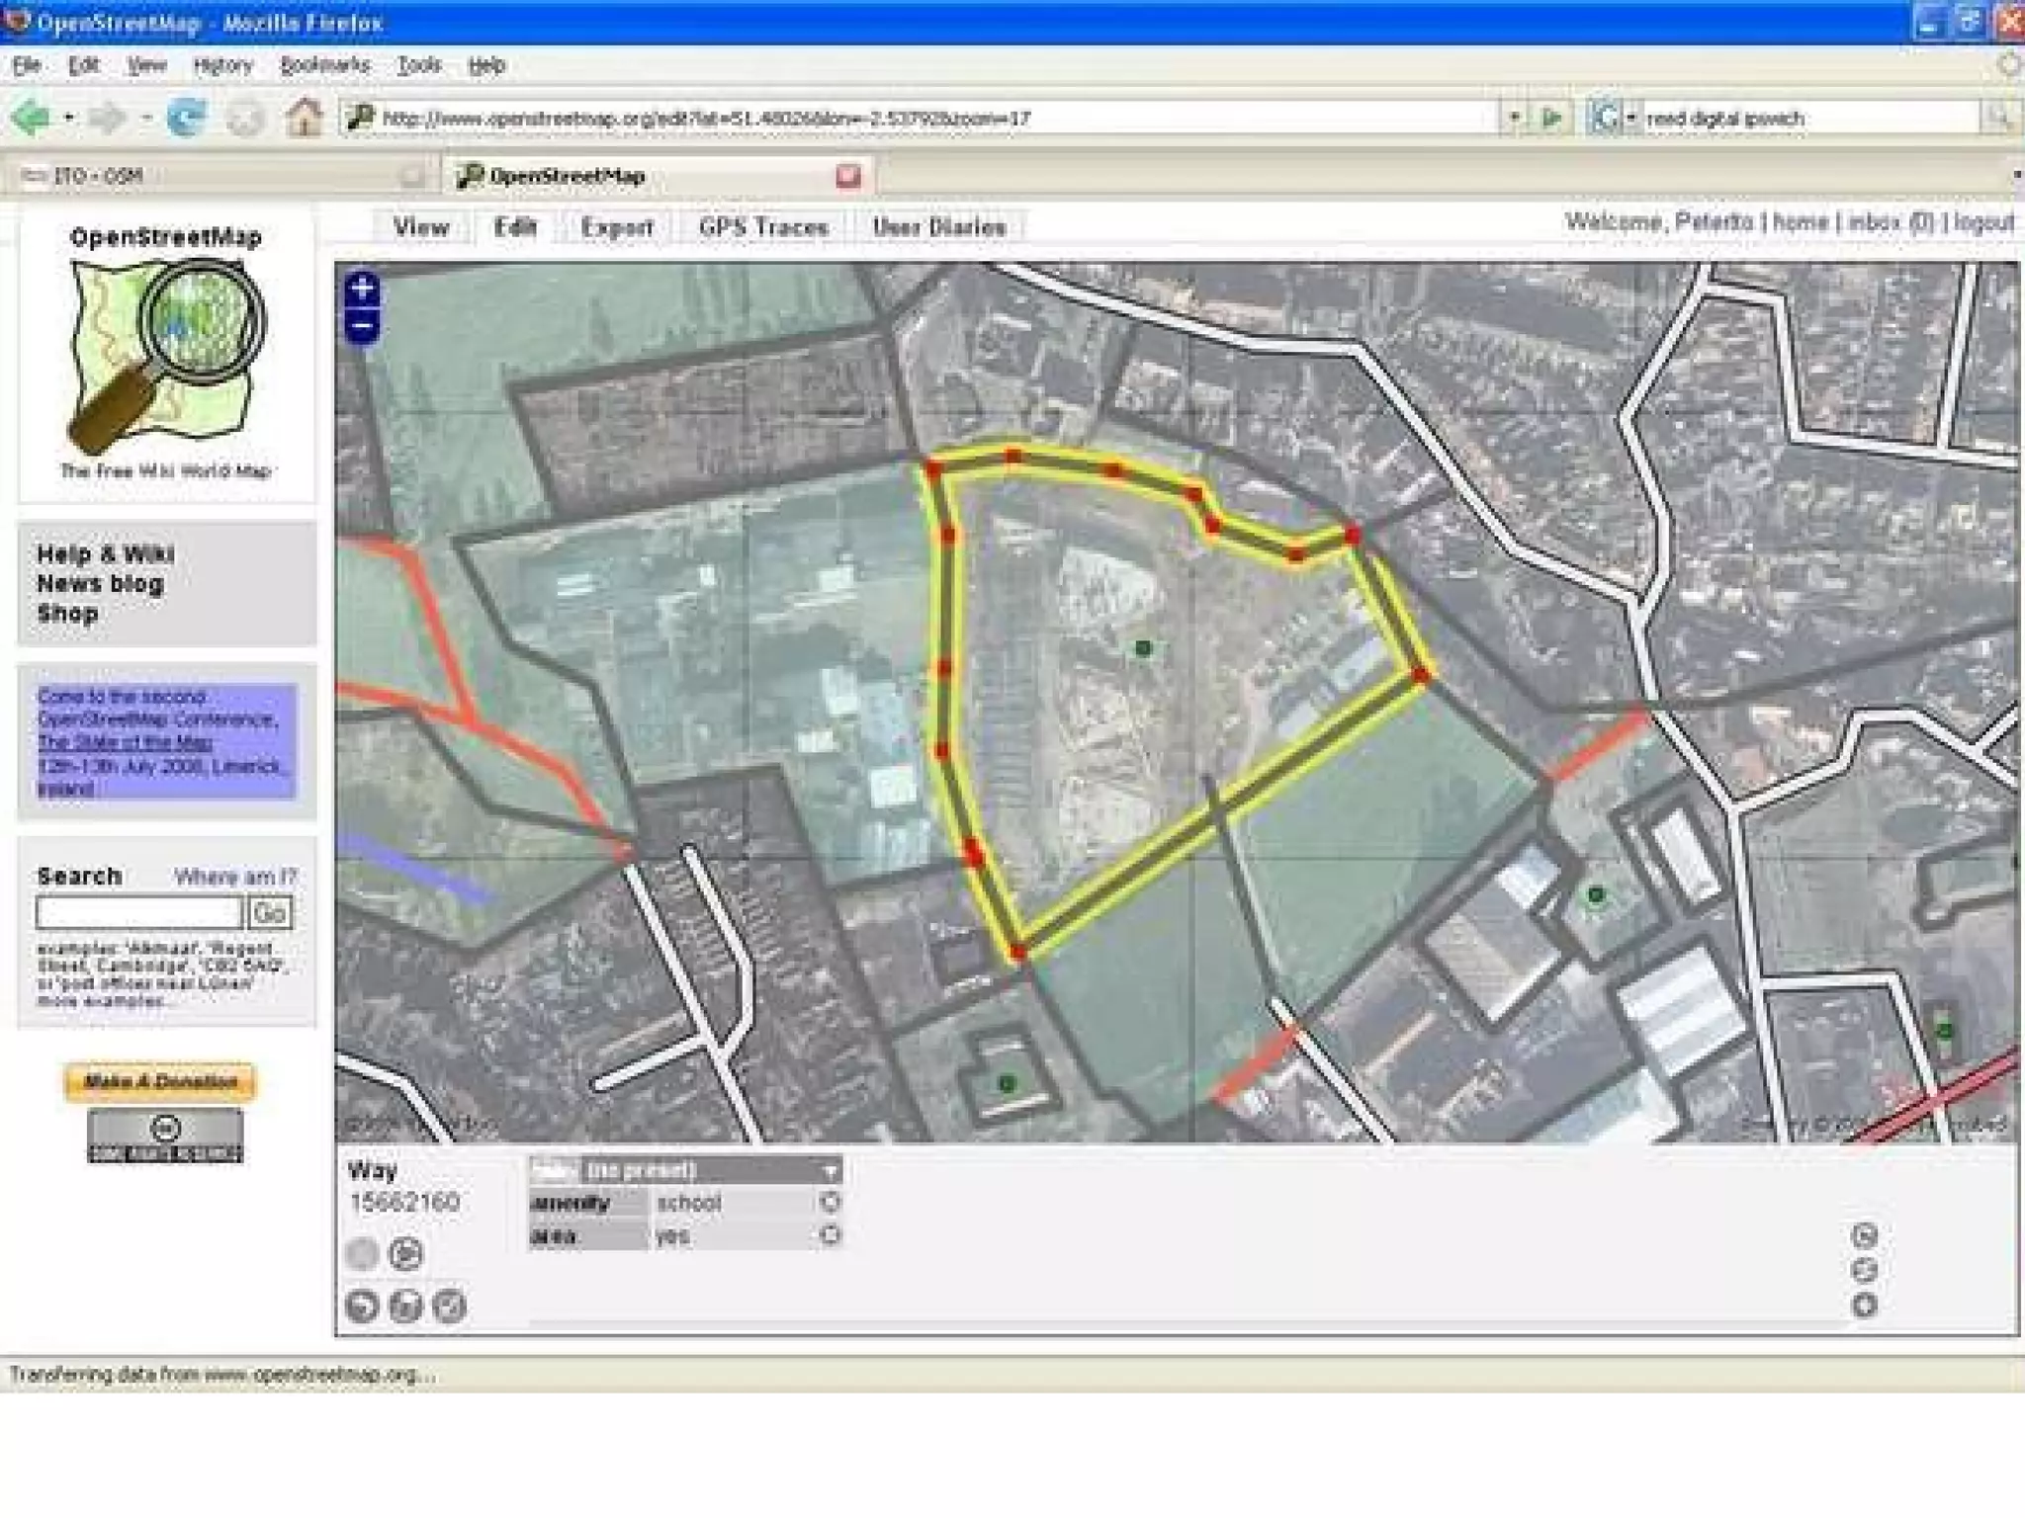Viewport: 2025px width, 1518px height.
Task: Close the OpenStreetMap browser tab
Action: click(847, 176)
